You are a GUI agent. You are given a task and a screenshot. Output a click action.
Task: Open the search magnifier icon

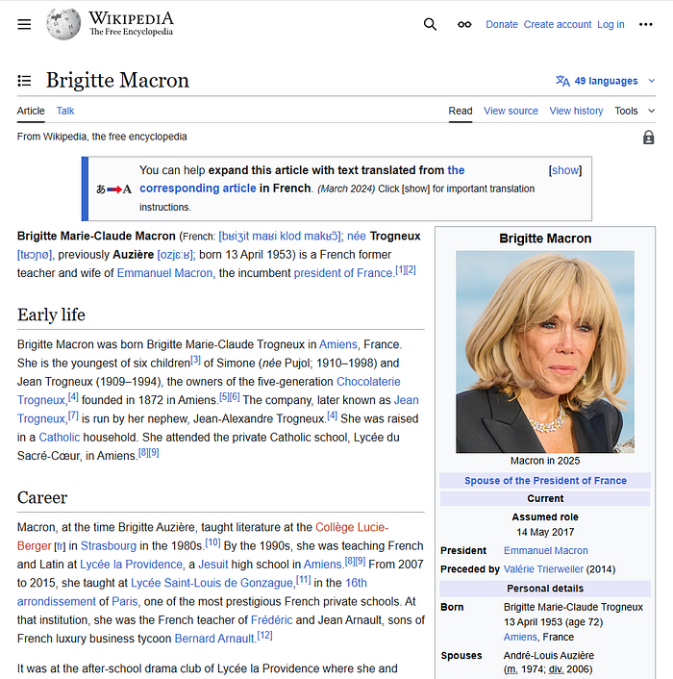tap(430, 24)
